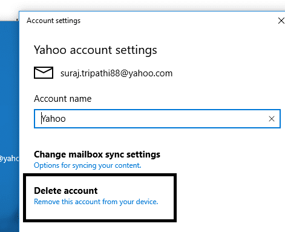
Task: Click Remove this account from your device
Action: click(96, 202)
